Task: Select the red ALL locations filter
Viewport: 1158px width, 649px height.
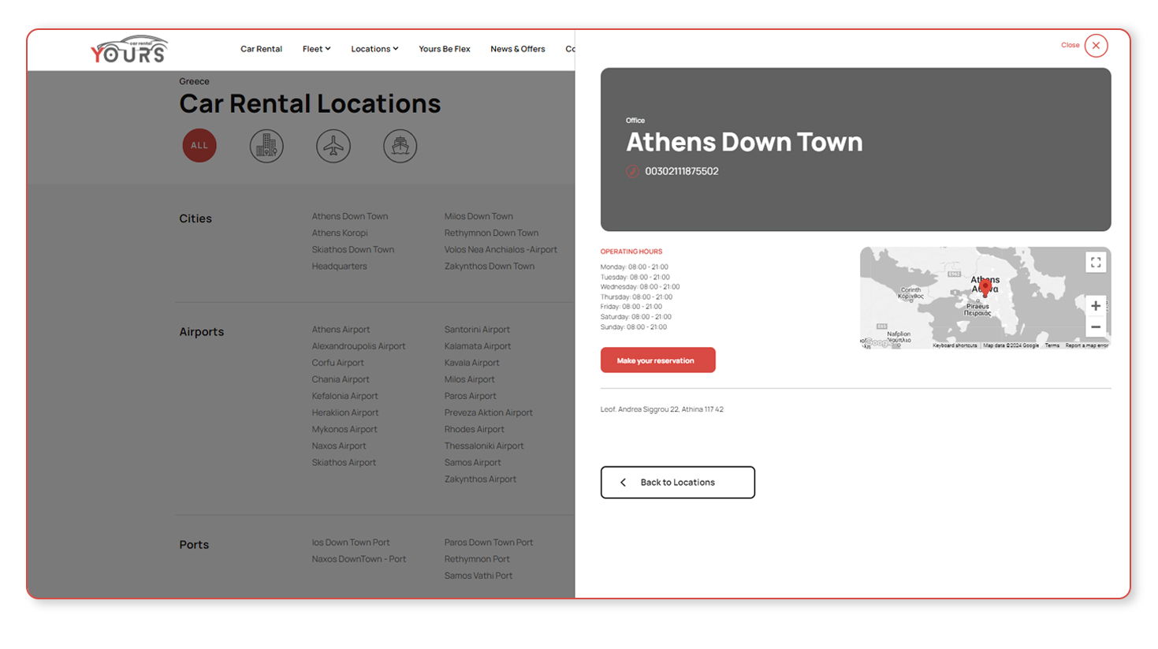Action: 199,146
